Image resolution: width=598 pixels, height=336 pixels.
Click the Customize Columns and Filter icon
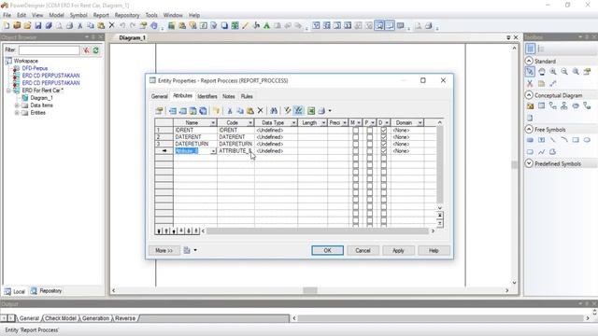[x=287, y=110]
